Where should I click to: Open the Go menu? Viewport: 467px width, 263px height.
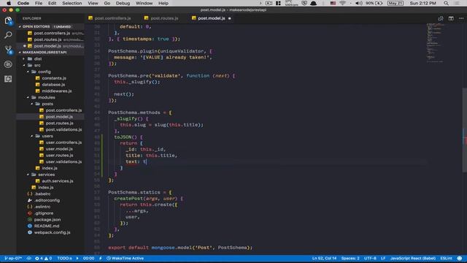pos(107,3)
